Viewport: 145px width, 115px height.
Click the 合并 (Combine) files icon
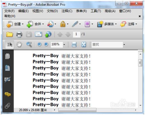[30, 24]
